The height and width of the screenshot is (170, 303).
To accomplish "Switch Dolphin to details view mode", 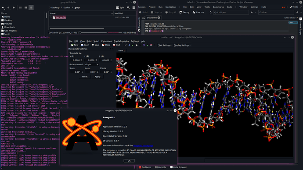I will coord(31,7).
